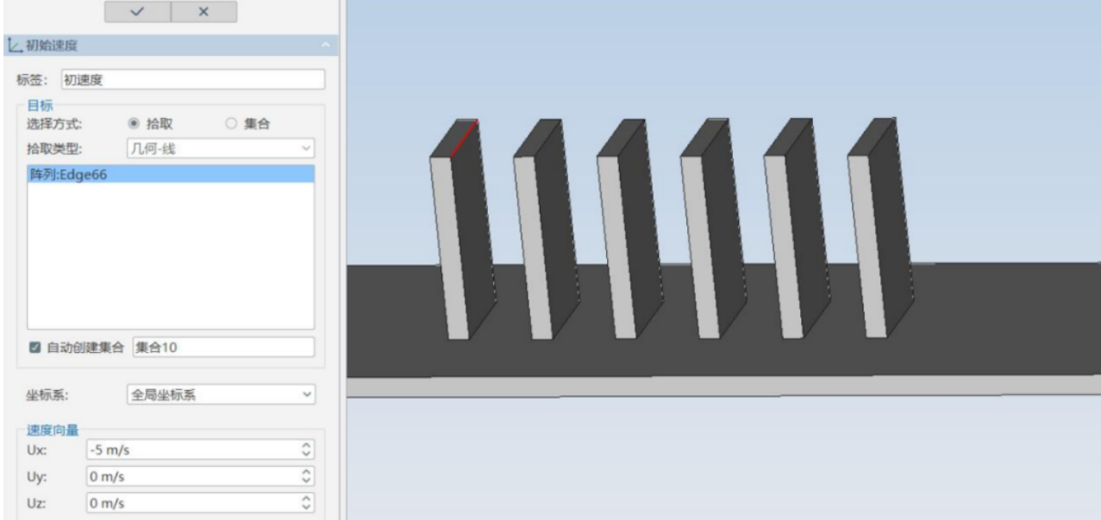
Task: Collapse the 初始速度 panel with the chevron
Action: click(x=325, y=44)
